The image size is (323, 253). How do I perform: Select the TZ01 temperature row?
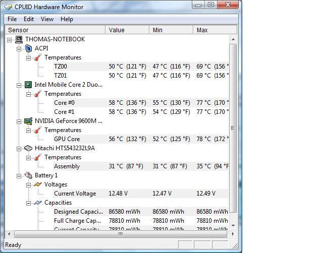coord(140,76)
